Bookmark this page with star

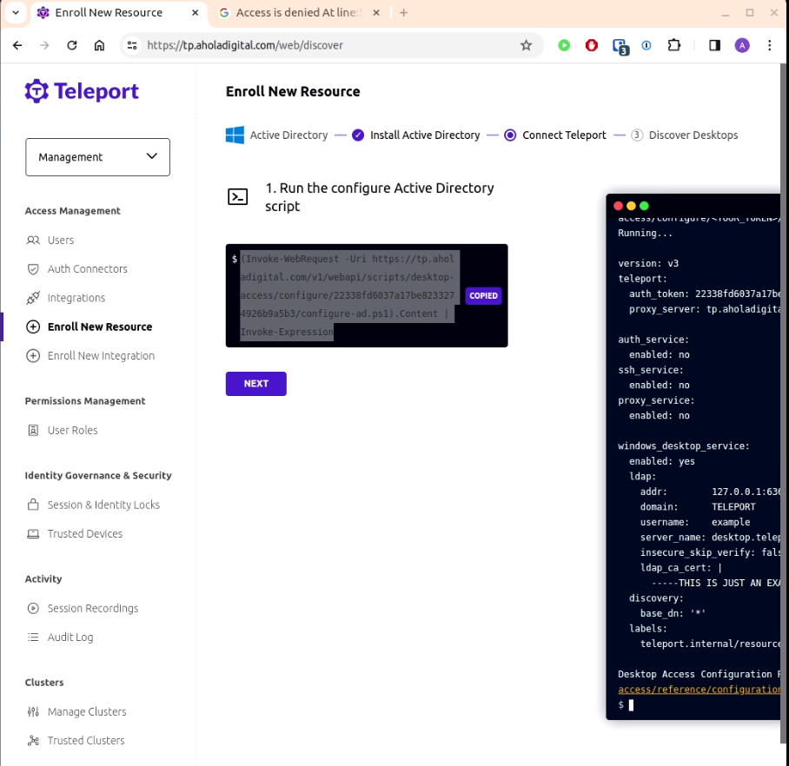[x=526, y=45]
